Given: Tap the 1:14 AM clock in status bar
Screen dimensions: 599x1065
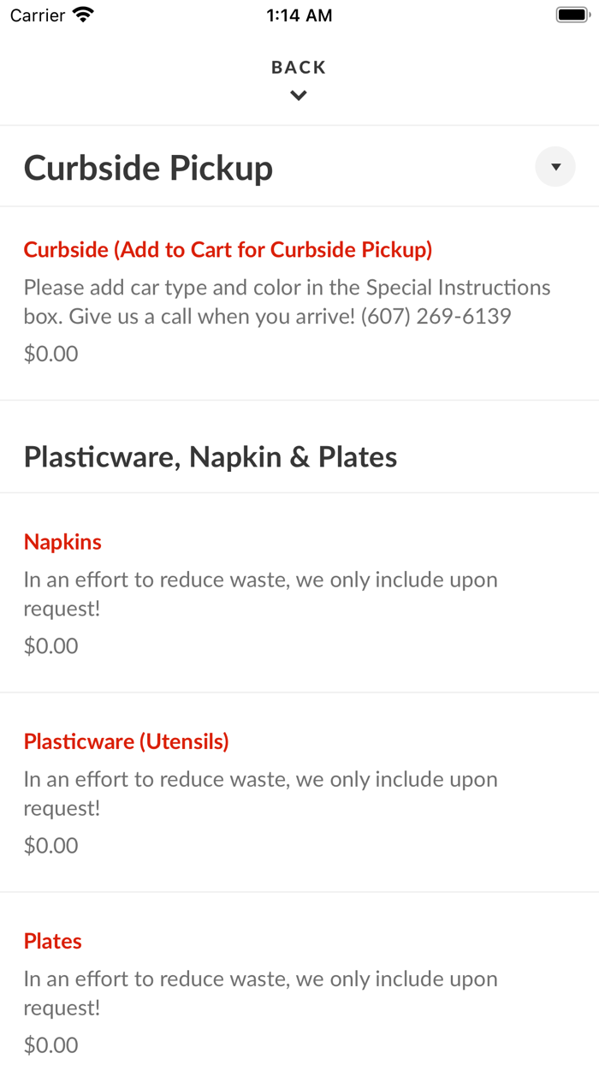Looking at the screenshot, I should coord(299,15).
